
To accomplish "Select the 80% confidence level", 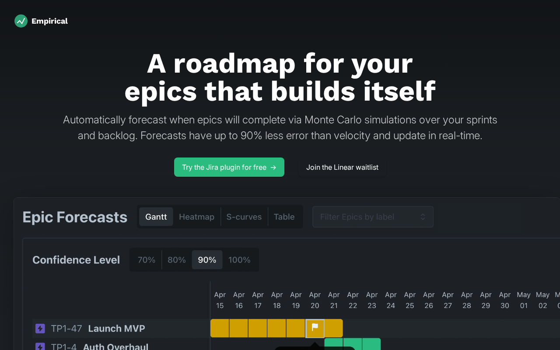I will coord(177,260).
